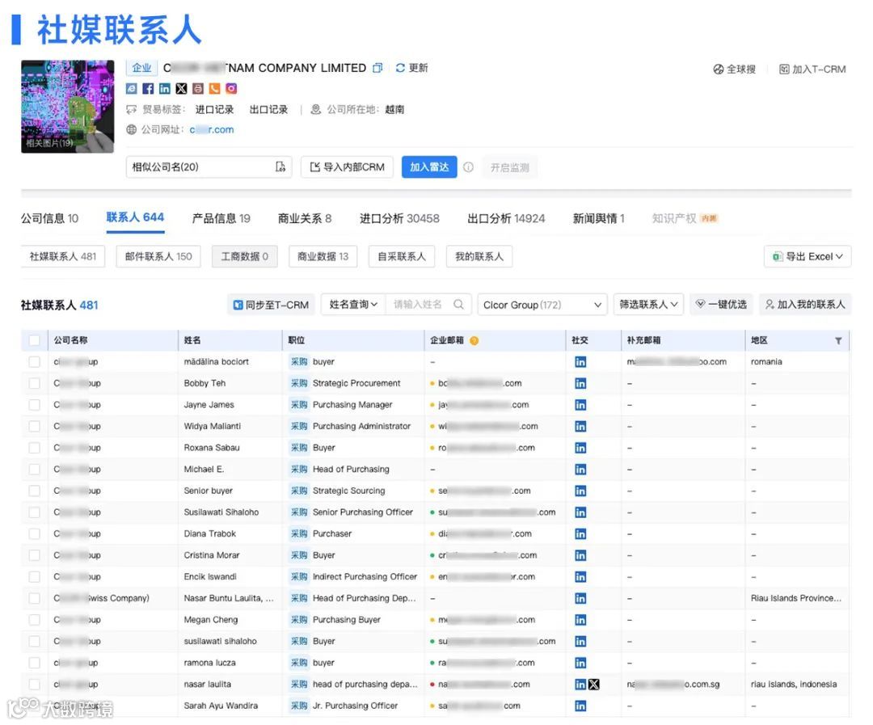Tick the select-all checkbox in table header

tap(35, 340)
